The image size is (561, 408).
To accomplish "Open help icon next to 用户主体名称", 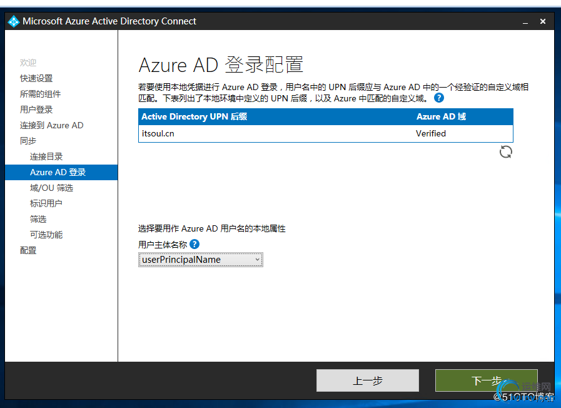I will pos(195,244).
